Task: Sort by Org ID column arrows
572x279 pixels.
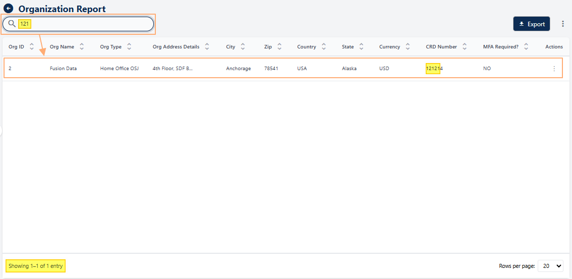Action: click(32, 47)
